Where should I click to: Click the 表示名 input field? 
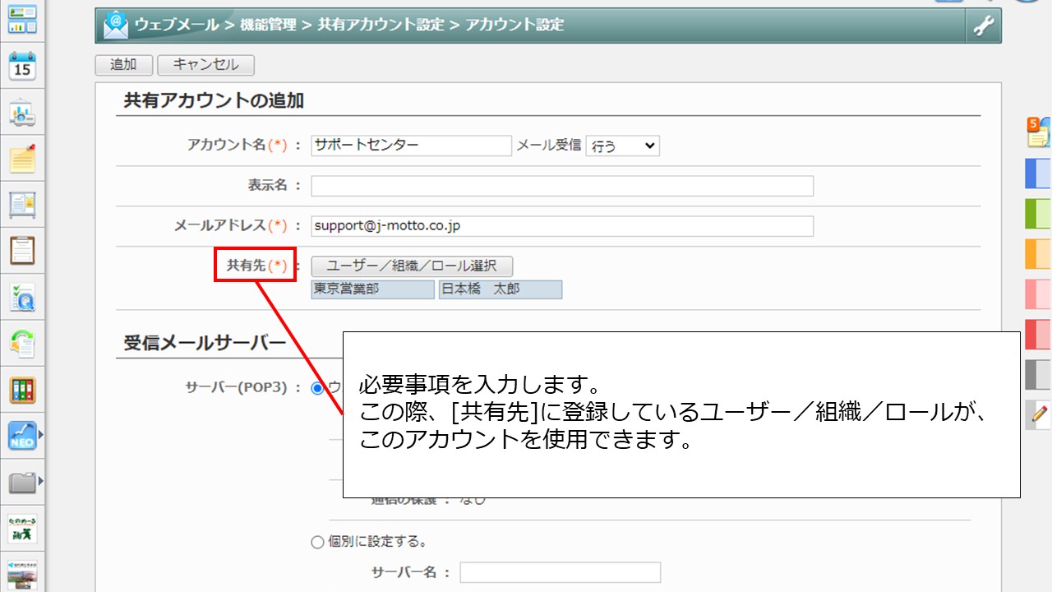click(562, 186)
